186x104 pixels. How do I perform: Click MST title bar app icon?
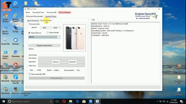tap(25, 9)
